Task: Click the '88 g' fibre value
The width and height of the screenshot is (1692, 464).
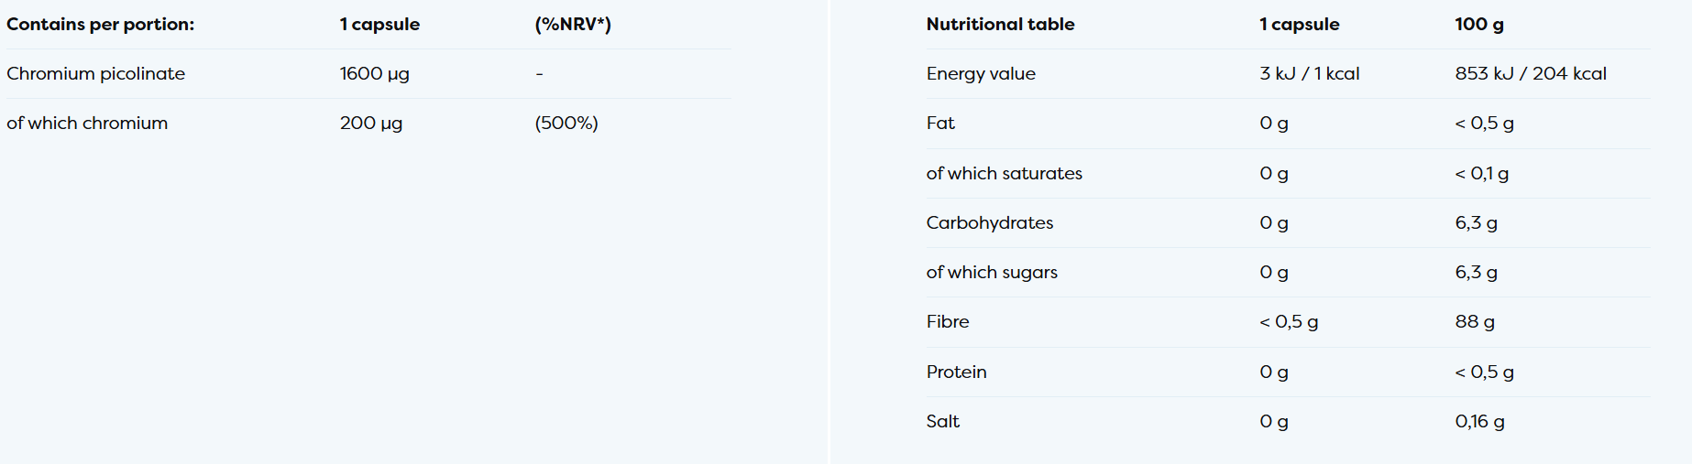Action: pyautogui.click(x=1474, y=322)
